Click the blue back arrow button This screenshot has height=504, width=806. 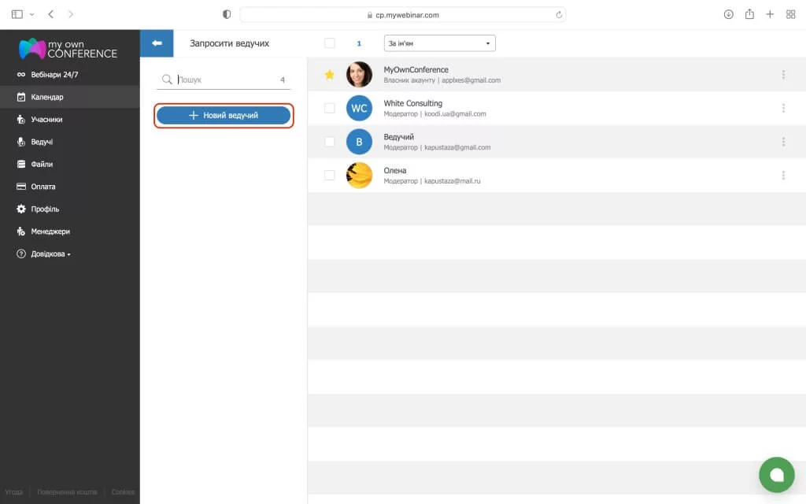[x=157, y=43]
